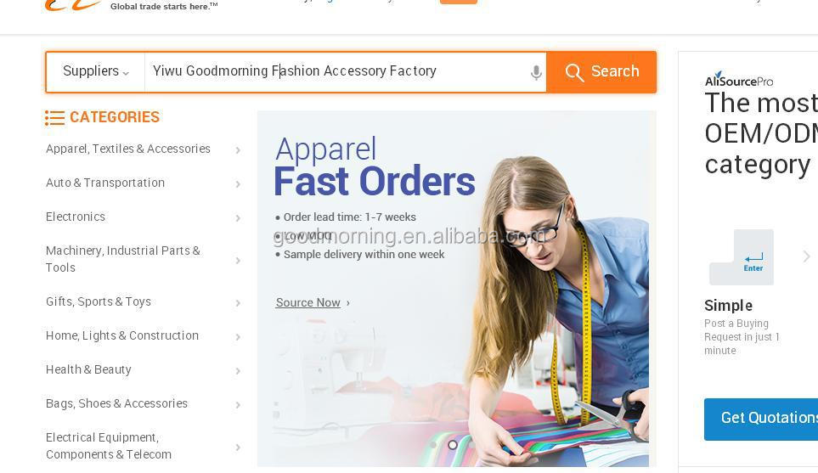Expand Bags, Shoes & Accessories chevron
The height and width of the screenshot is (473, 818).
pyautogui.click(x=238, y=405)
